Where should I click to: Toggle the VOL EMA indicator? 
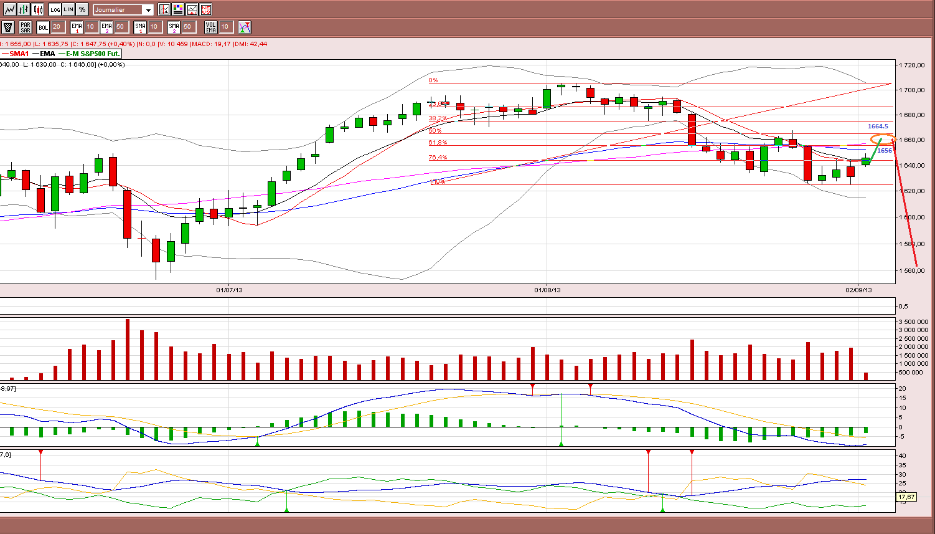pos(211,27)
